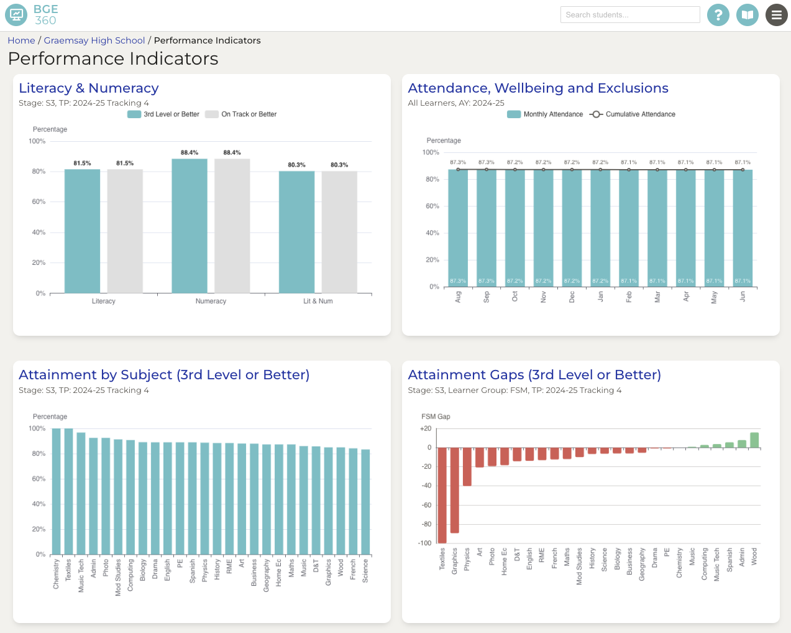Click the BGE 360 monitor logo icon
Image resolution: width=791 pixels, height=633 pixels.
pyautogui.click(x=16, y=15)
